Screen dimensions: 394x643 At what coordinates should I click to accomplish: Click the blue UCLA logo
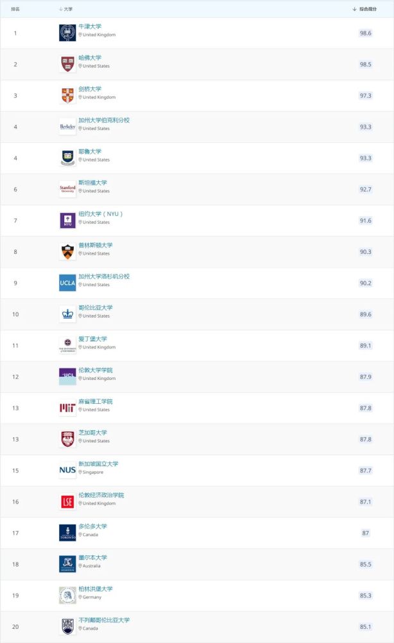[67, 283]
